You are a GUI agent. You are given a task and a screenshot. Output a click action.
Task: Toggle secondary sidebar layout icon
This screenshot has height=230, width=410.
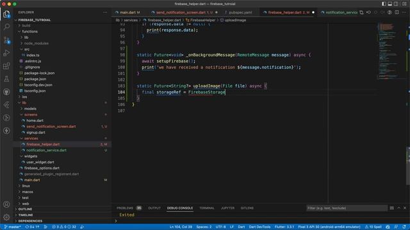(x=396, y=4)
